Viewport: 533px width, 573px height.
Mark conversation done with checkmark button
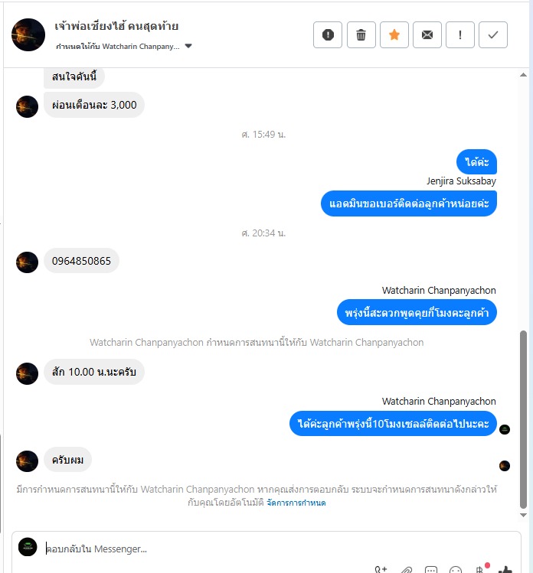(492, 34)
